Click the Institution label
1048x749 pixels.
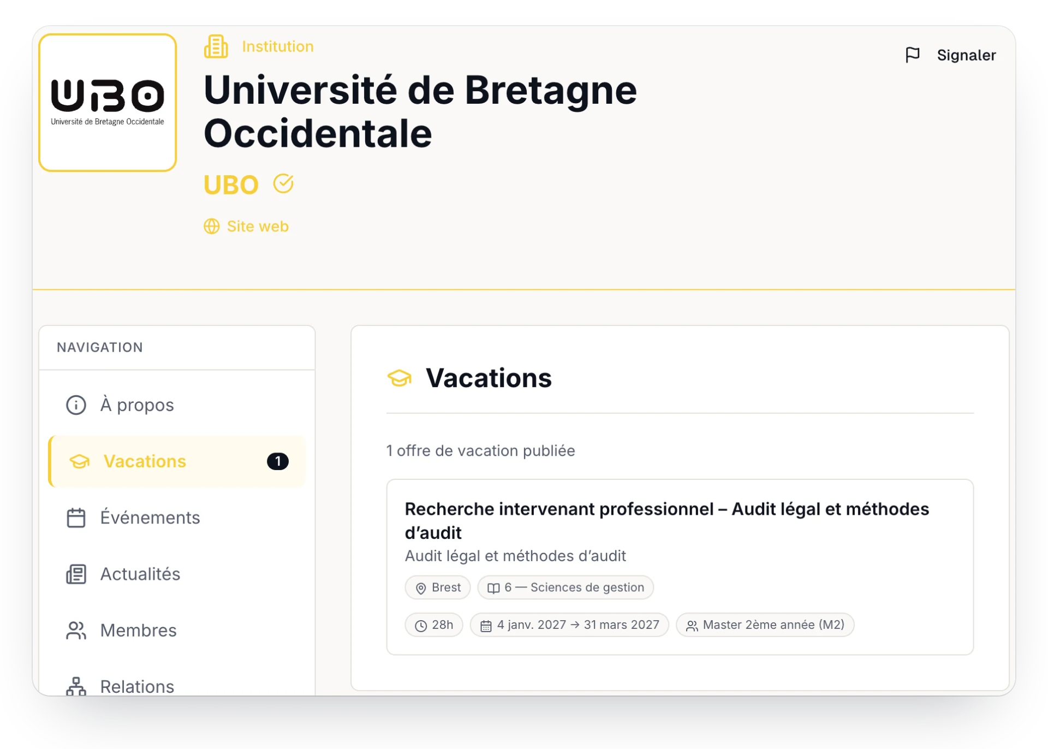click(x=278, y=46)
